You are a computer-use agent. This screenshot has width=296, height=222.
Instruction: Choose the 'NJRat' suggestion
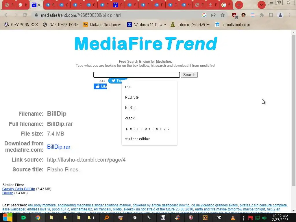149,108
